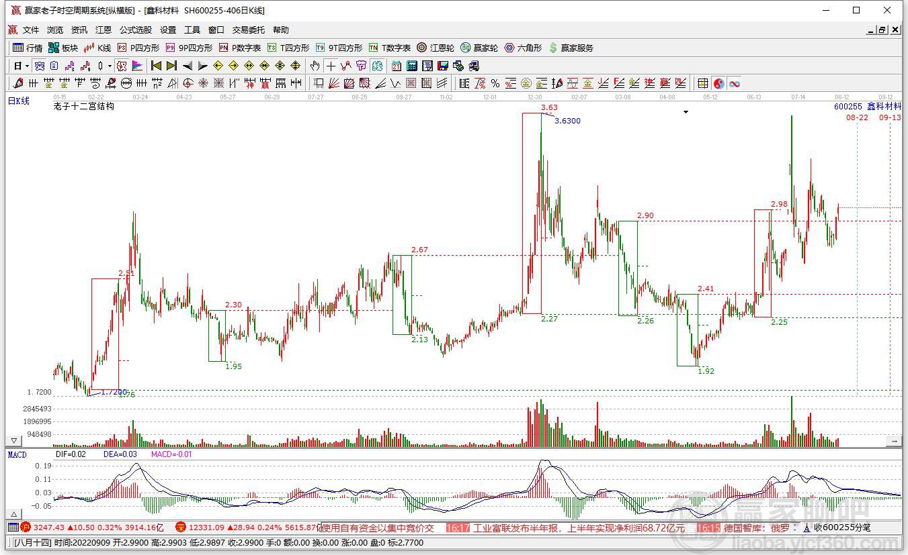
Task: Launch the 江恩轮 Gann wheel
Action: click(x=436, y=48)
